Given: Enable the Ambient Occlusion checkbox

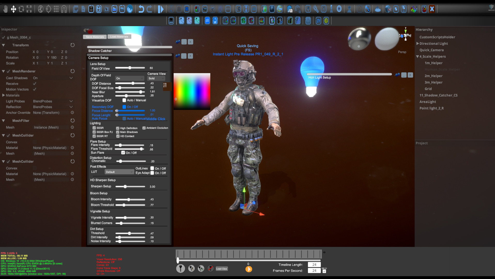Looking at the screenshot, I should tap(144, 128).
